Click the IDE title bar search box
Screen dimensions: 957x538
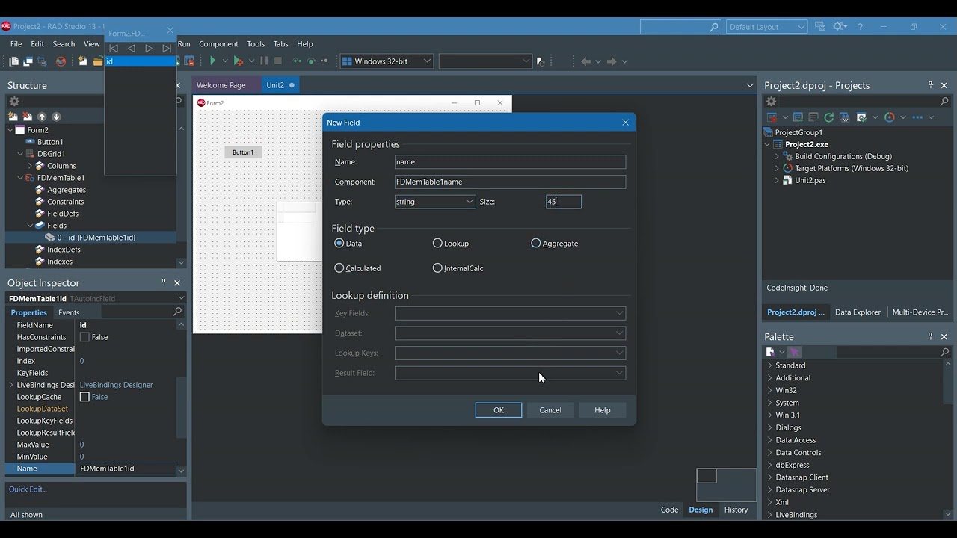click(x=680, y=27)
